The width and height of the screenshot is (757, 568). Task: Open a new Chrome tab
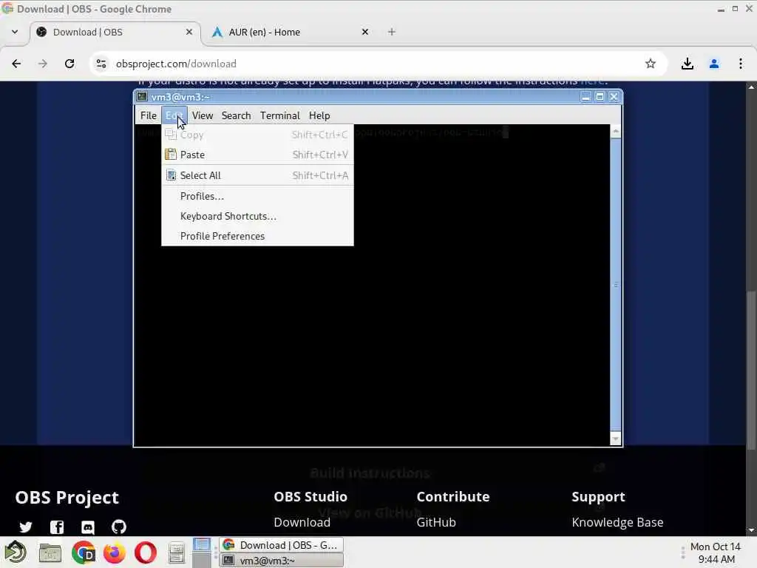click(x=392, y=32)
